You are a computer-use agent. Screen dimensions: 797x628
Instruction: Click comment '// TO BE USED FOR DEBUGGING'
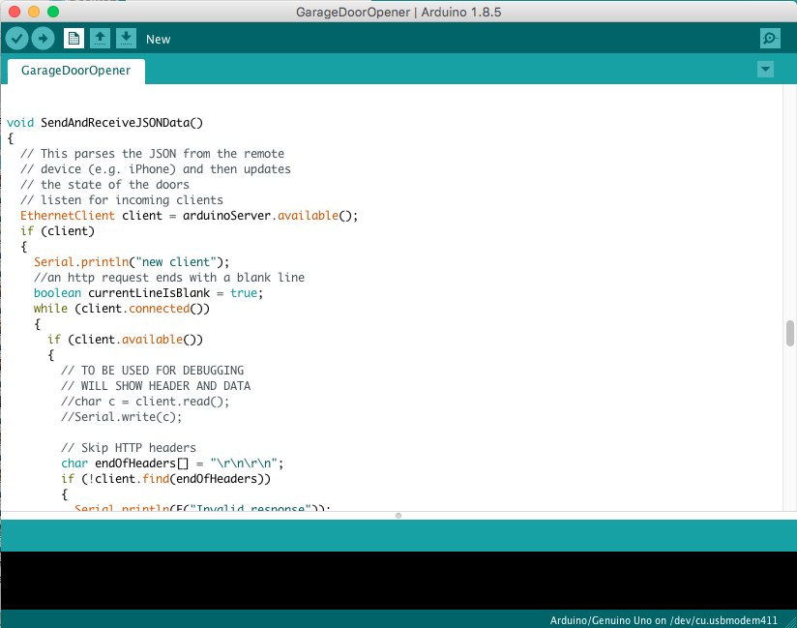coord(153,371)
